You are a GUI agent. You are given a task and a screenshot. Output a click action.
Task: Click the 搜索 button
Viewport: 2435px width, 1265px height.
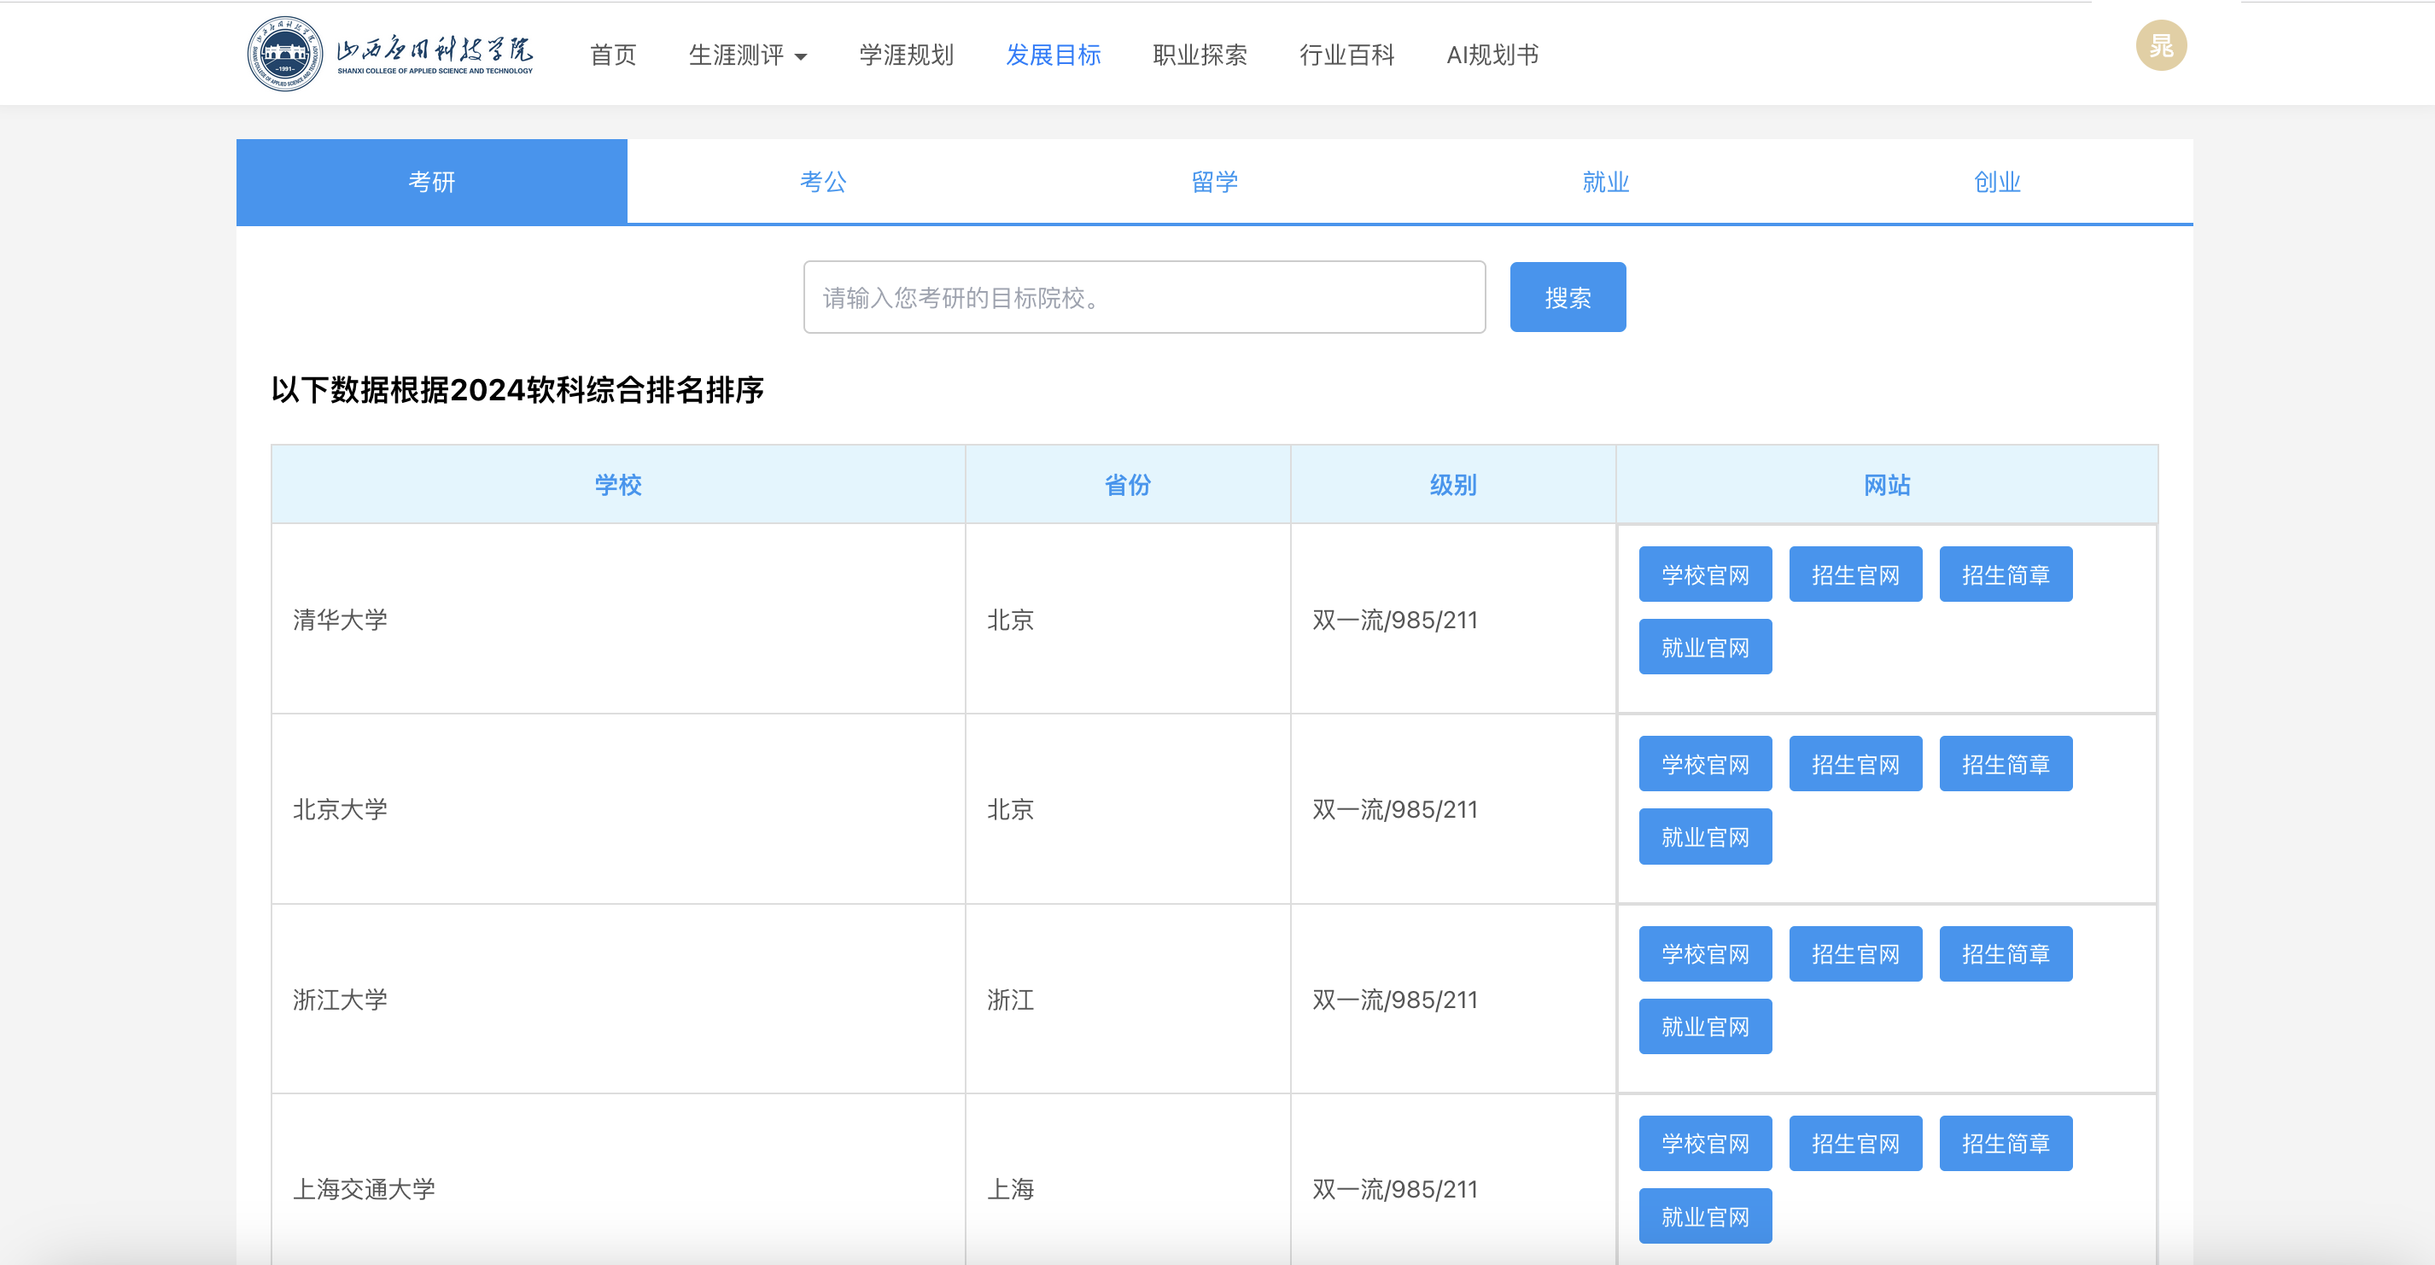(x=1568, y=298)
